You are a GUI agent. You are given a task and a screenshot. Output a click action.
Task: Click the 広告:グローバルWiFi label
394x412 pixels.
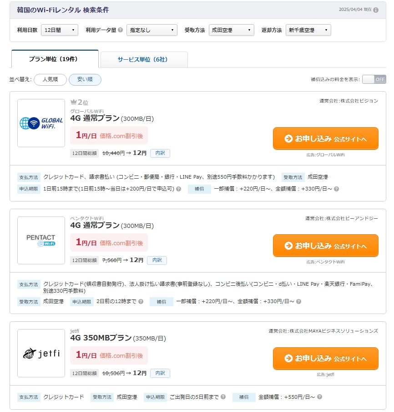coord(325,155)
